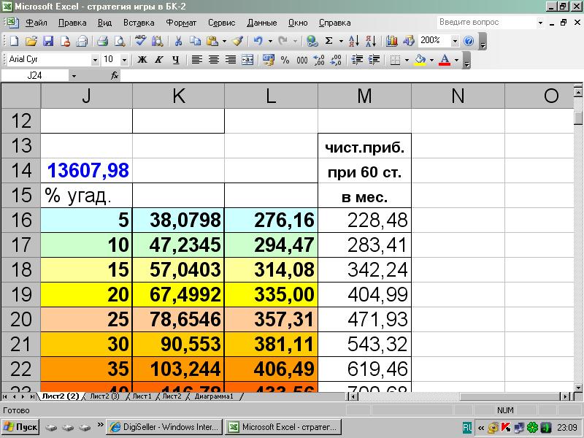
Task: Switch to Диаграмма1 sheet tab
Action: tap(214, 396)
